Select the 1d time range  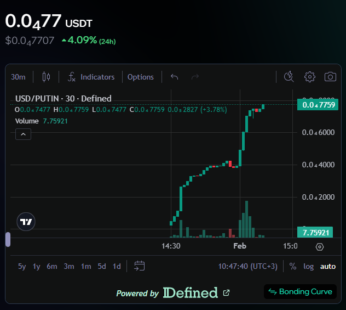117,266
